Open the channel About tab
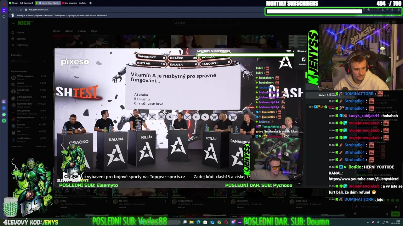 click(x=69, y=31)
